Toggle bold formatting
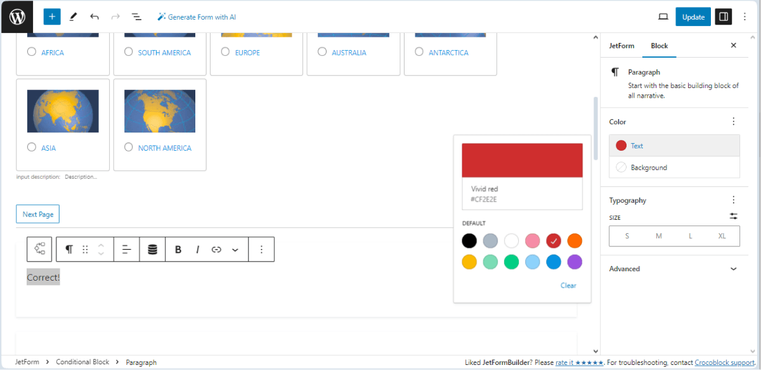 (178, 250)
